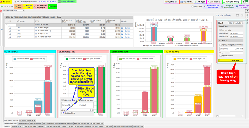Open 'Thực hiện DA' module button
The width and height of the screenshot is (249, 128).
171,2
